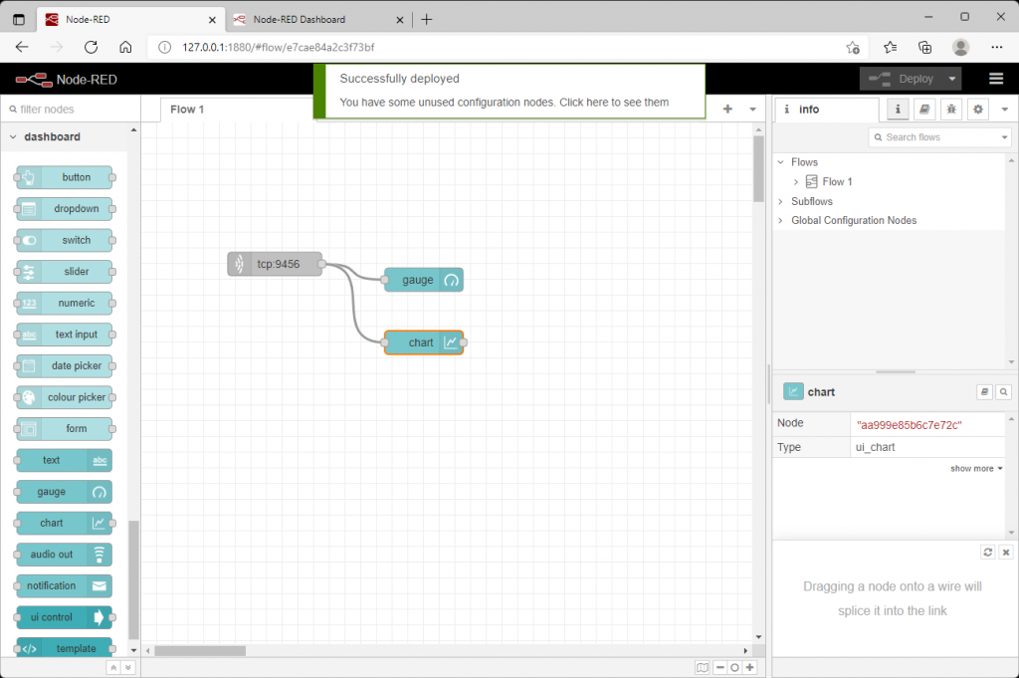Image resolution: width=1019 pixels, height=678 pixels.
Task: Expand chart properties with show more
Action: tap(976, 469)
